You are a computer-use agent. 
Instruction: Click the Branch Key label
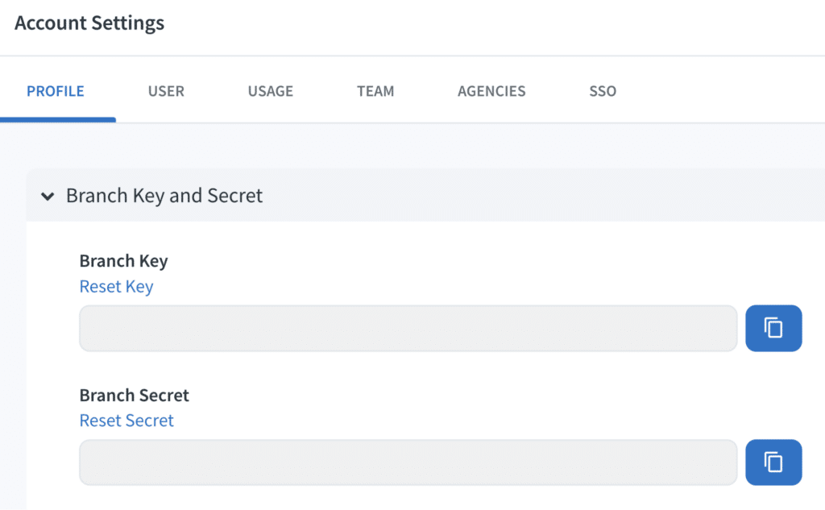(x=123, y=261)
